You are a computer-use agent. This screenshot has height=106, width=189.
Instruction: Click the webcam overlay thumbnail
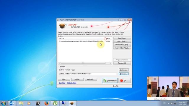point(168,88)
